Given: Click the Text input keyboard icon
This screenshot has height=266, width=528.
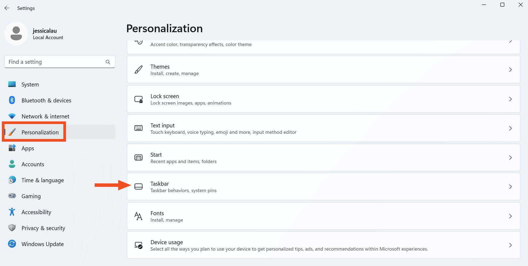Looking at the screenshot, I should click(x=139, y=128).
